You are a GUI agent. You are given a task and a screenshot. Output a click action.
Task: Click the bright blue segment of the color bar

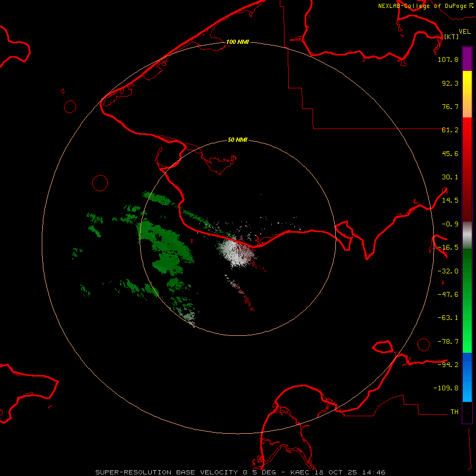pyautogui.click(x=467, y=377)
